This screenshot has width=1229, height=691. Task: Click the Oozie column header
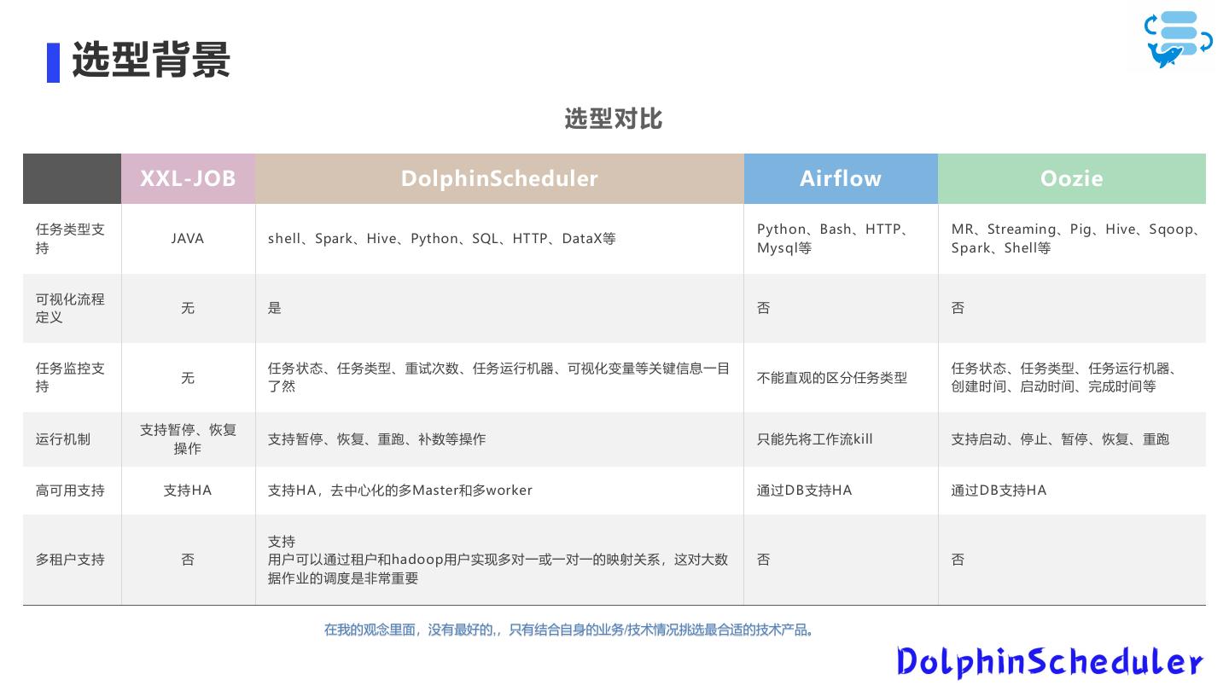1072,178
